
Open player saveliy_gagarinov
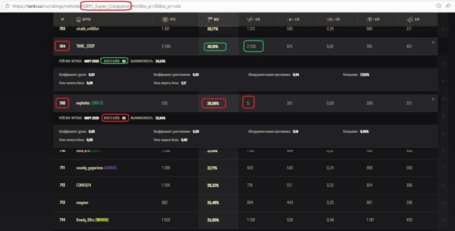[90, 168]
